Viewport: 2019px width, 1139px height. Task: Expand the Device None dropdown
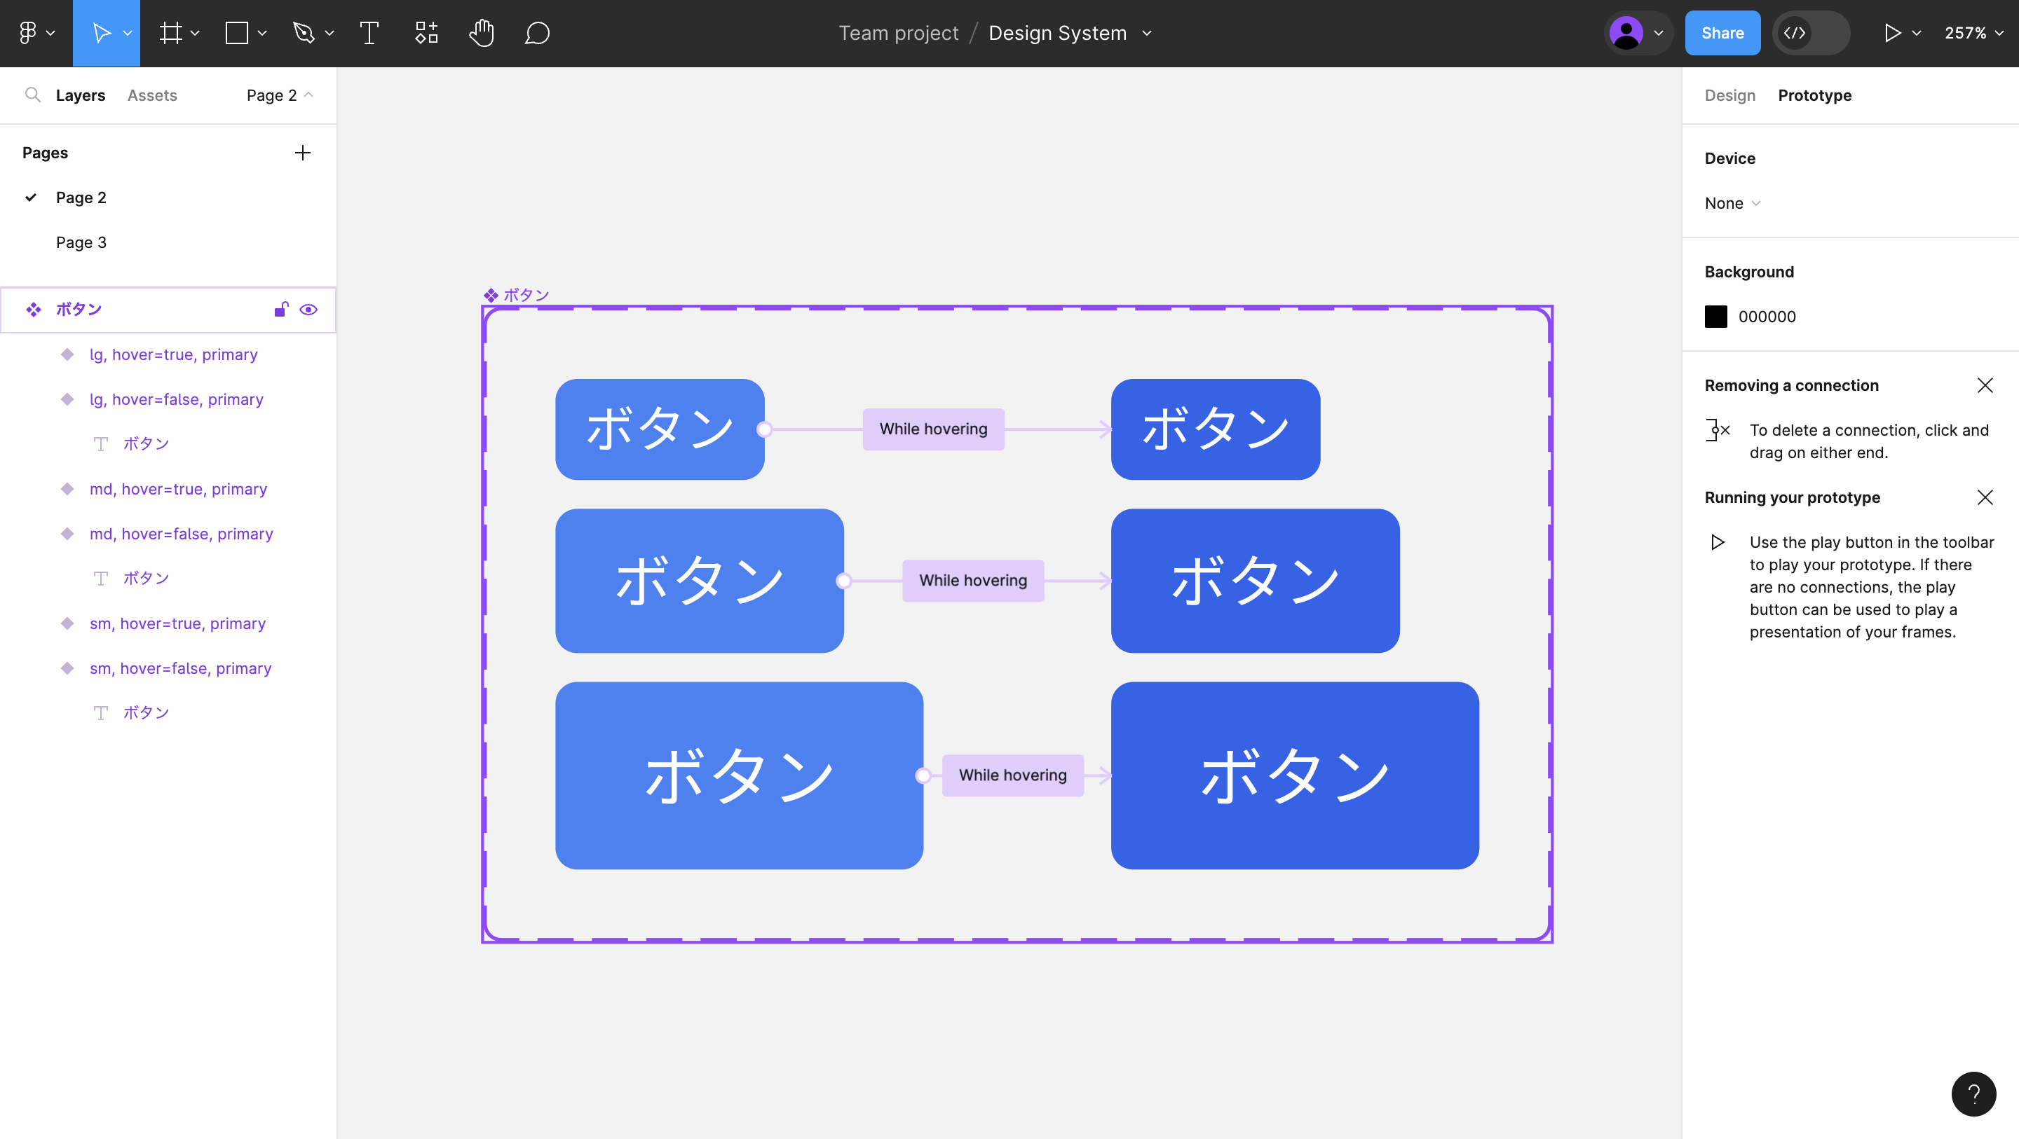tap(1732, 203)
